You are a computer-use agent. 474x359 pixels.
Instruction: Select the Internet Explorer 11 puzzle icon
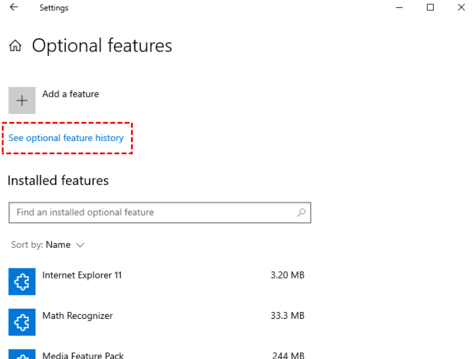[x=22, y=282]
